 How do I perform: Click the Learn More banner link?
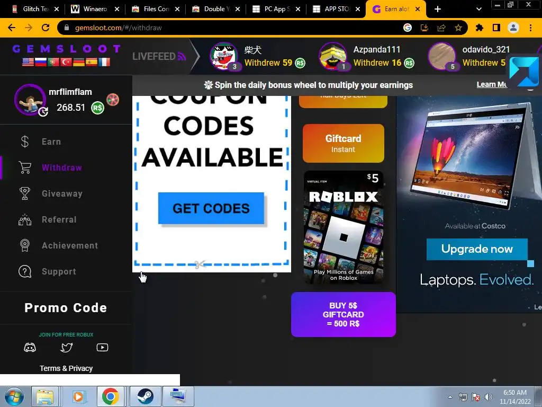tap(492, 84)
